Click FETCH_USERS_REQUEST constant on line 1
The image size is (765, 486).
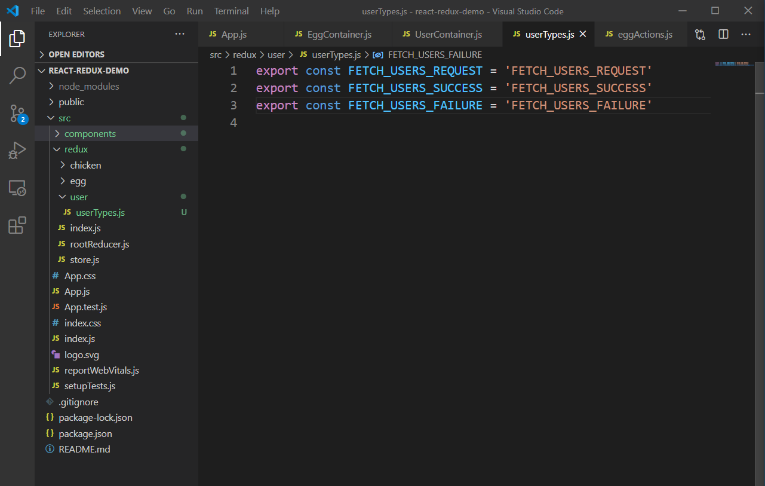tap(415, 71)
